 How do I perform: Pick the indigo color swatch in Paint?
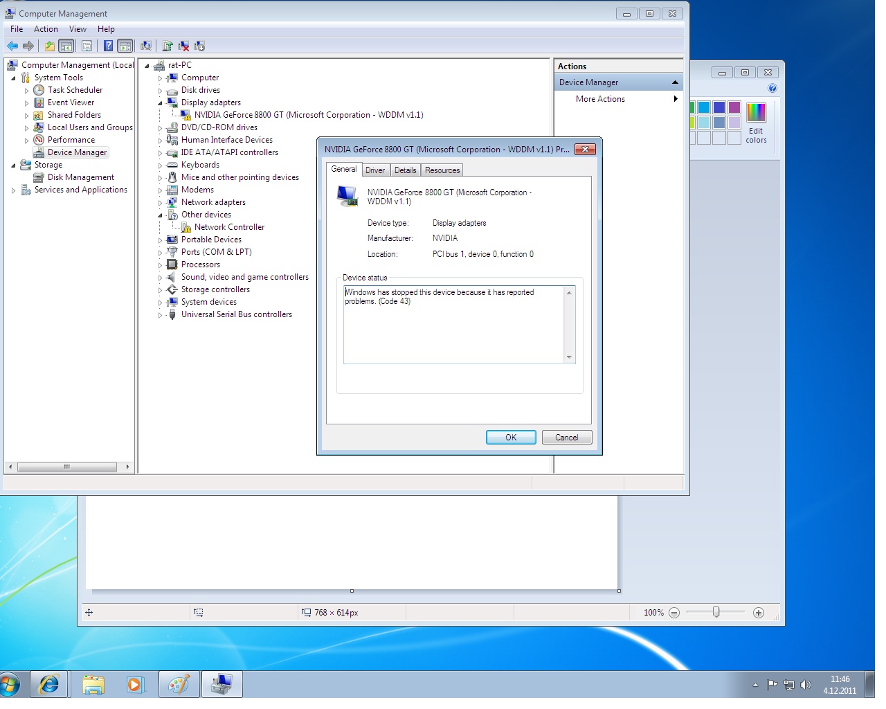(x=719, y=107)
